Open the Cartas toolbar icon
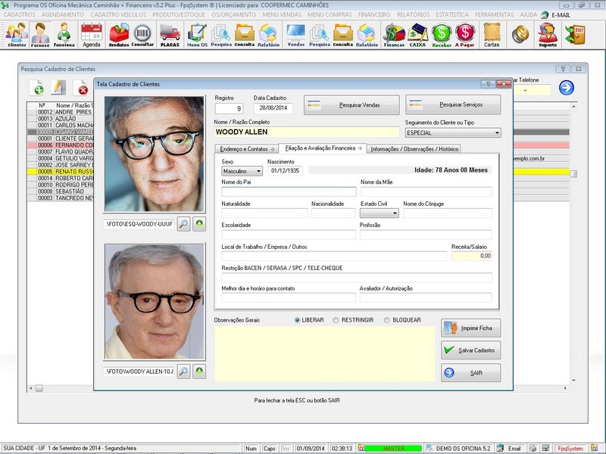Image resolution: width=606 pixels, height=454 pixels. [x=492, y=34]
